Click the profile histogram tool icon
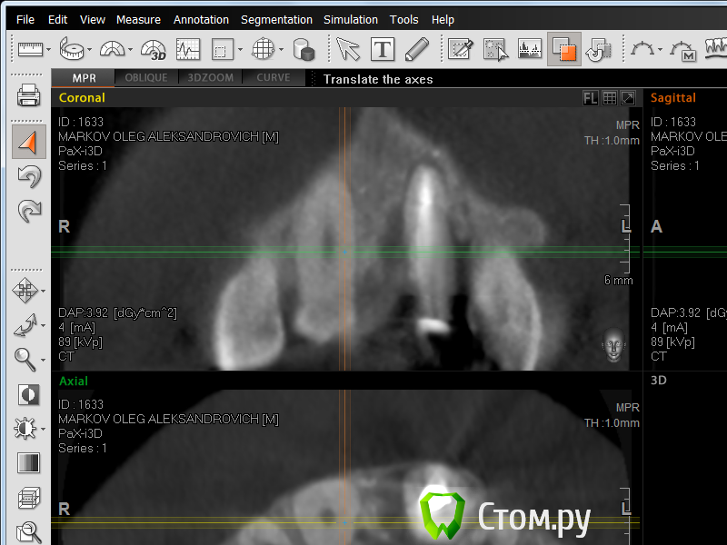The image size is (727, 545). pyautogui.click(x=188, y=49)
